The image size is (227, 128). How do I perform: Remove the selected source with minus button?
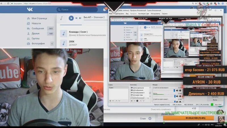[x=134, y=101]
